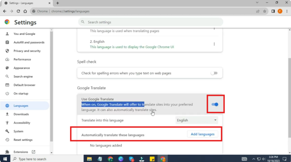Open the side panel icon
Image resolution: width=291 pixels, height=162 pixels.
click(x=273, y=11)
